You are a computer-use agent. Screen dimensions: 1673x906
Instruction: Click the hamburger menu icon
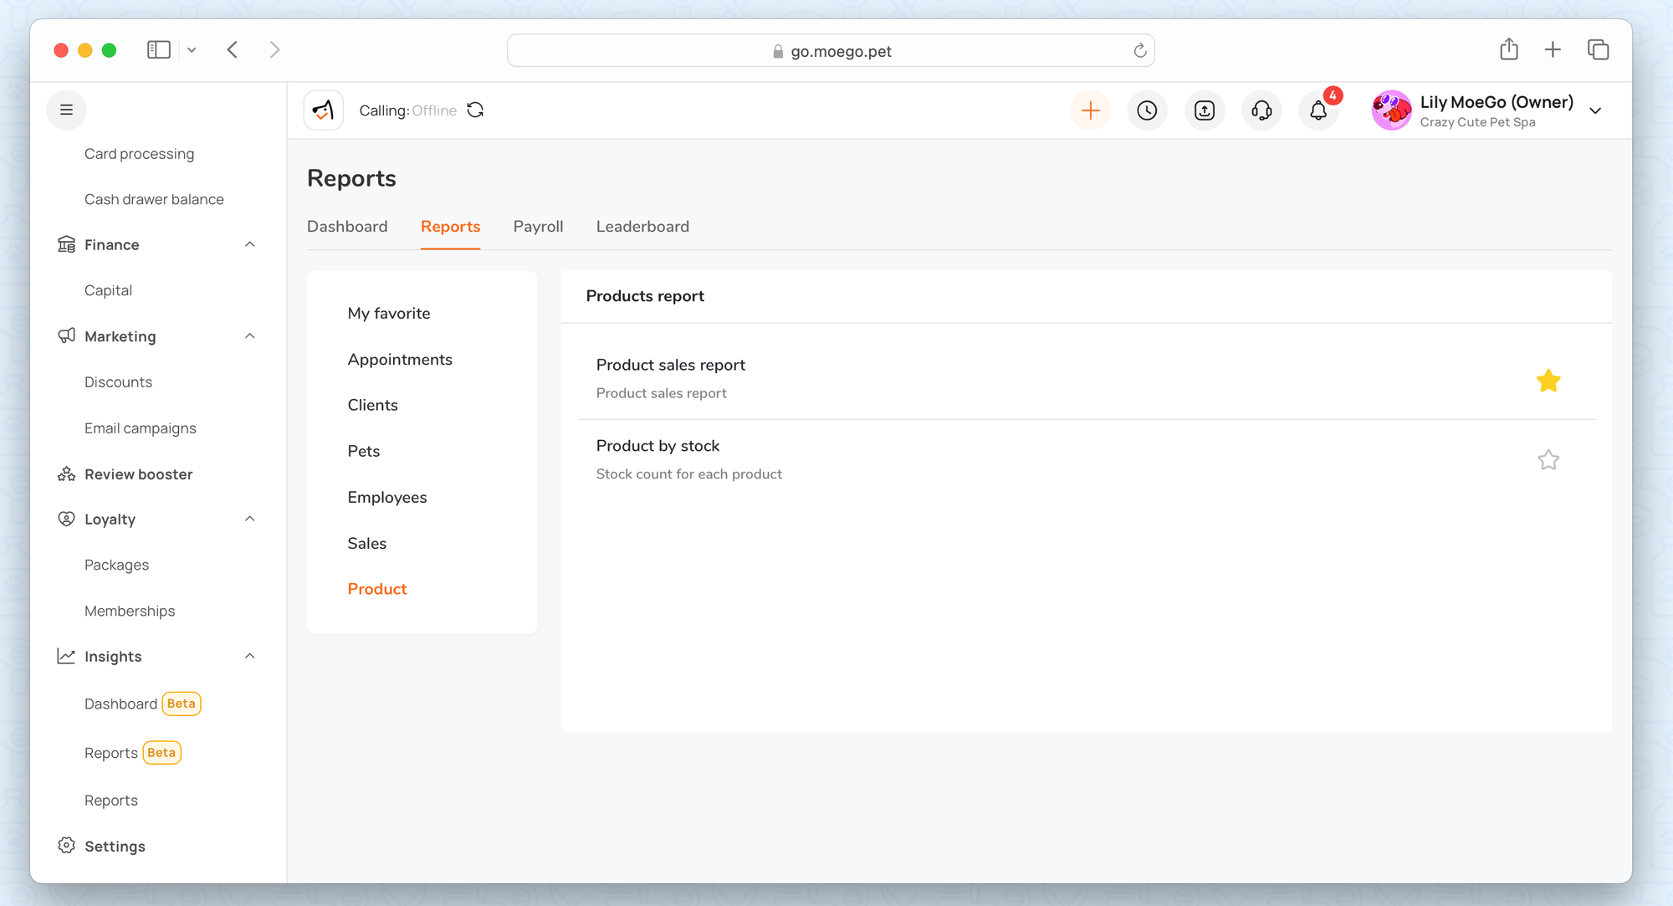tap(66, 110)
